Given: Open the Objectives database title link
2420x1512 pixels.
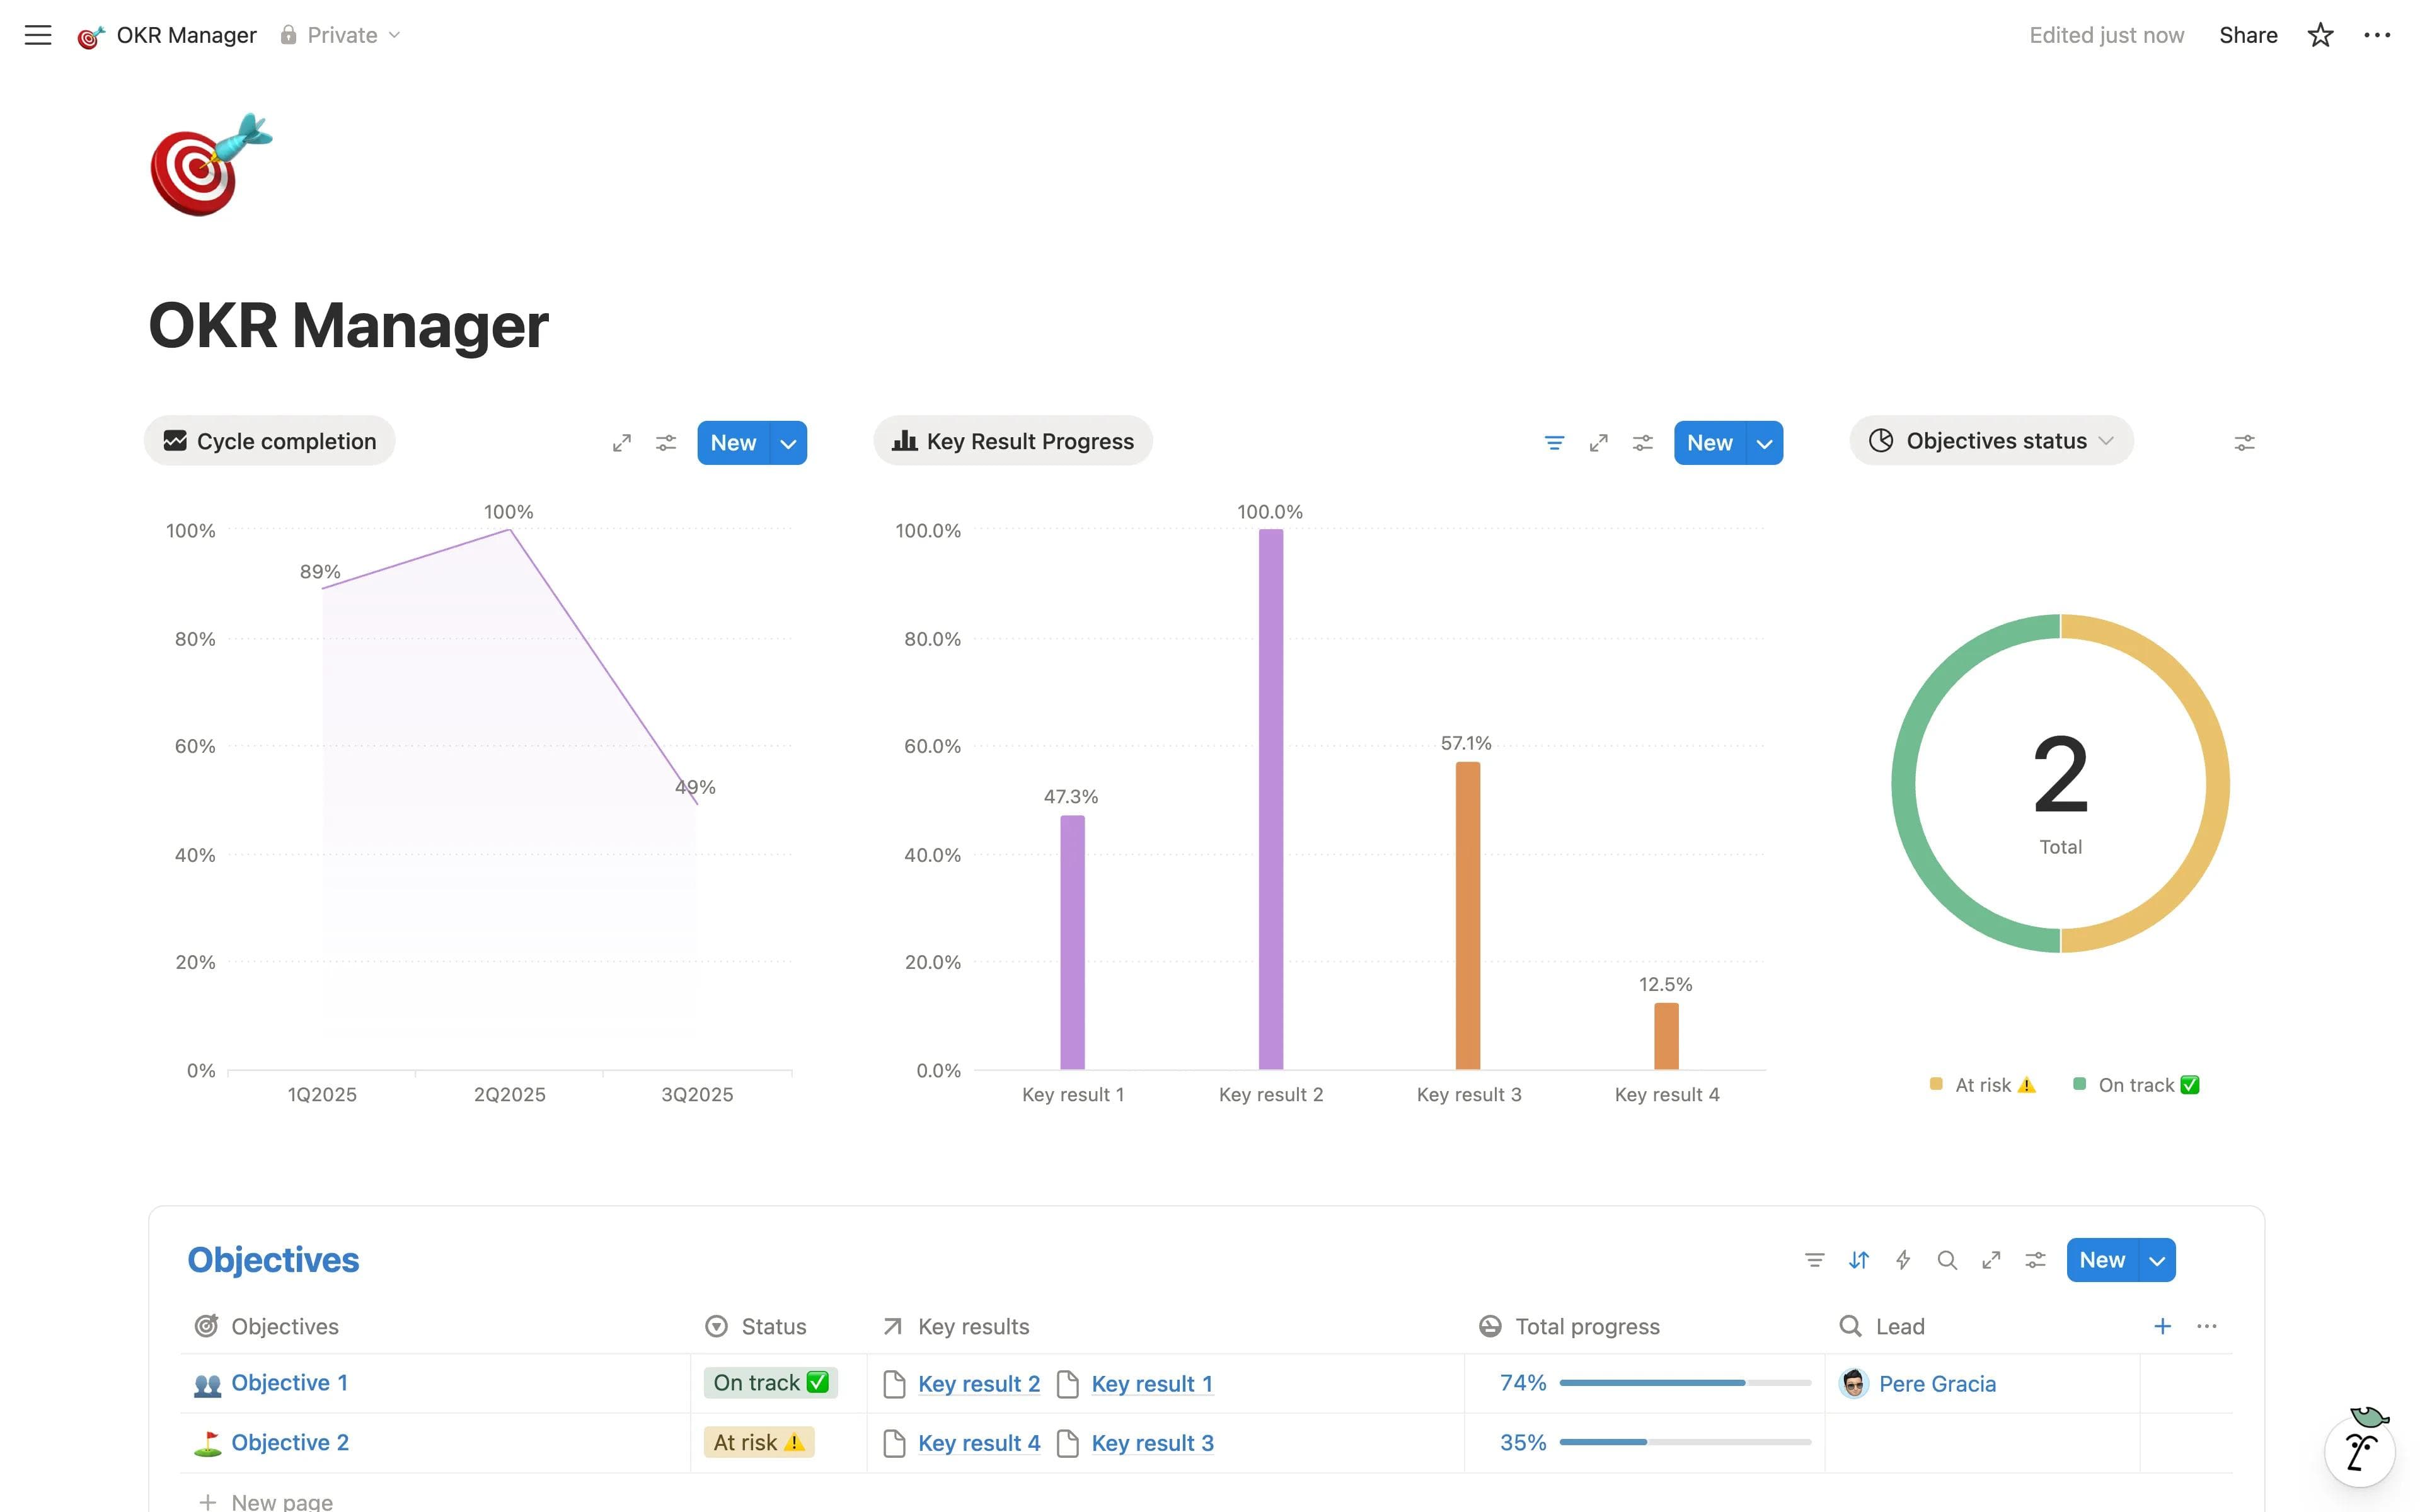Looking at the screenshot, I should (273, 1260).
